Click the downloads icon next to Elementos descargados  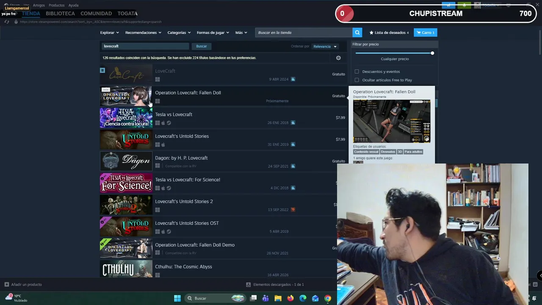249,285
